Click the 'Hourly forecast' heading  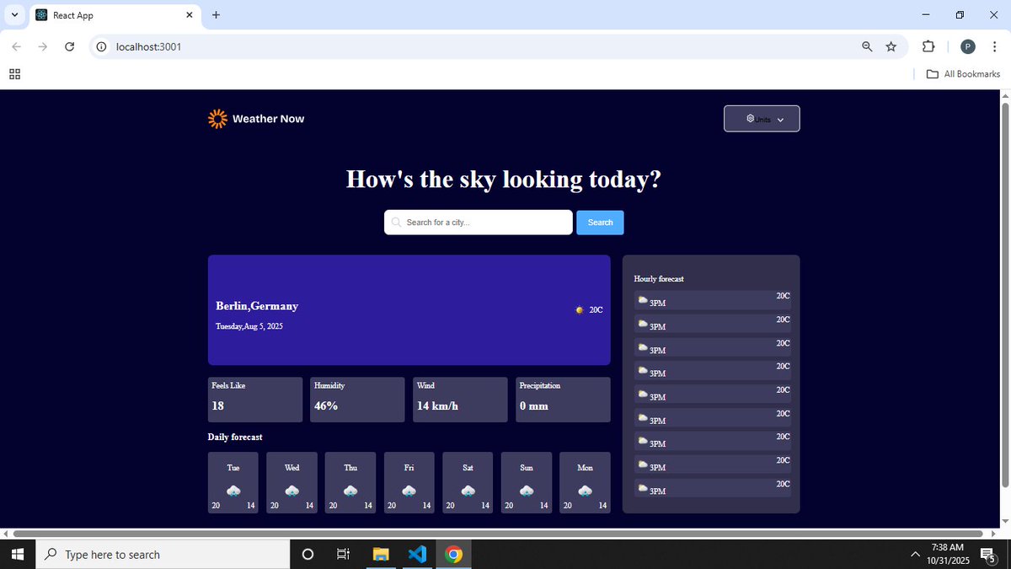point(659,278)
